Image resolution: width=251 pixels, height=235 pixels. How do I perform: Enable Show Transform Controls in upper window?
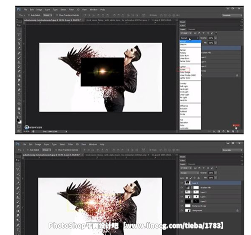click(57, 15)
